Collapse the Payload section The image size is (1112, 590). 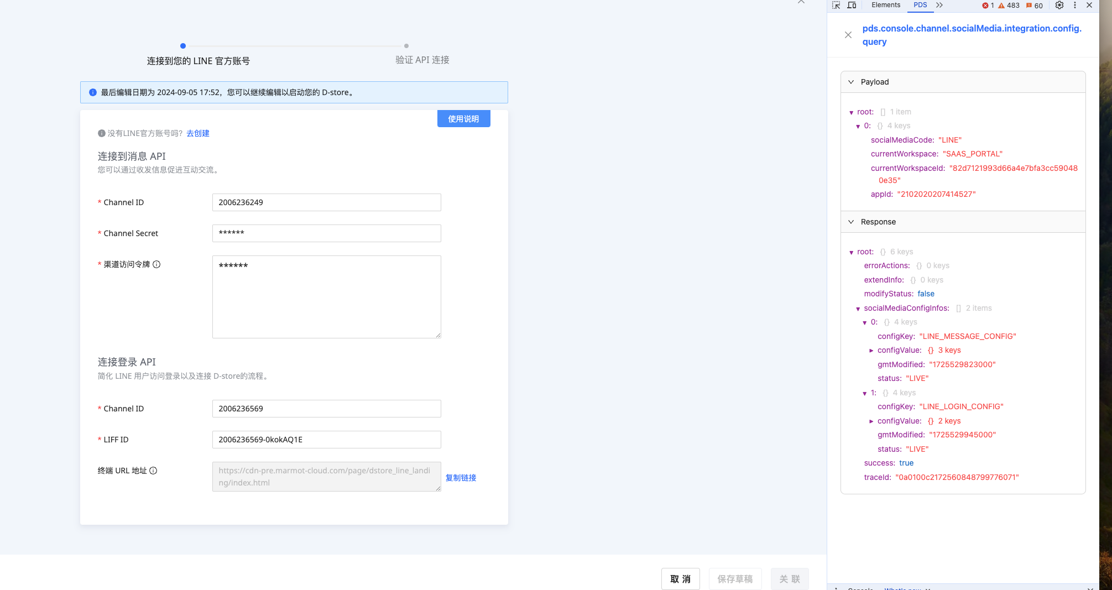click(851, 82)
